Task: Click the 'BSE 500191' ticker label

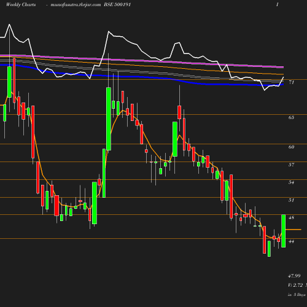Action: tap(117, 5)
